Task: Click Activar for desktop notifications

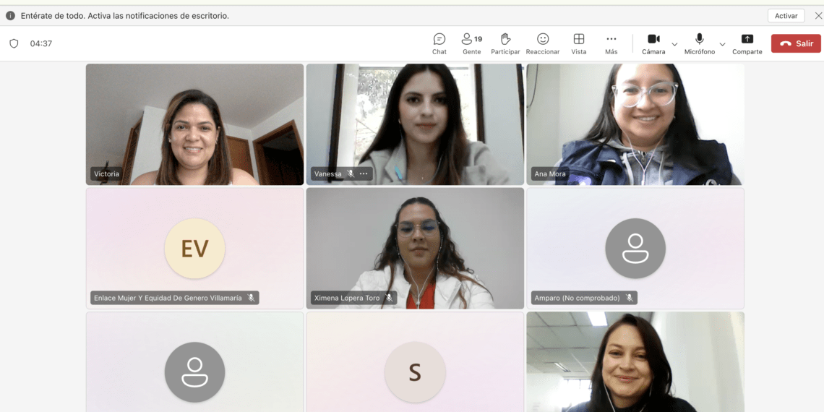Action: pos(786,16)
